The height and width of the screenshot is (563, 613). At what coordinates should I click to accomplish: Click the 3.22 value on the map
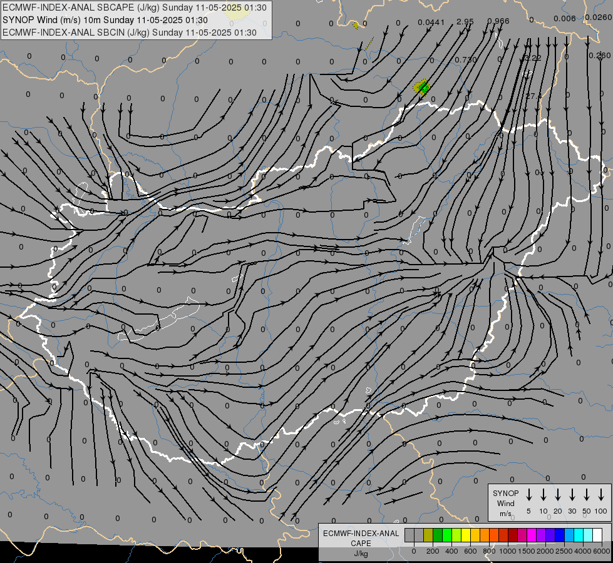pyautogui.click(x=533, y=58)
